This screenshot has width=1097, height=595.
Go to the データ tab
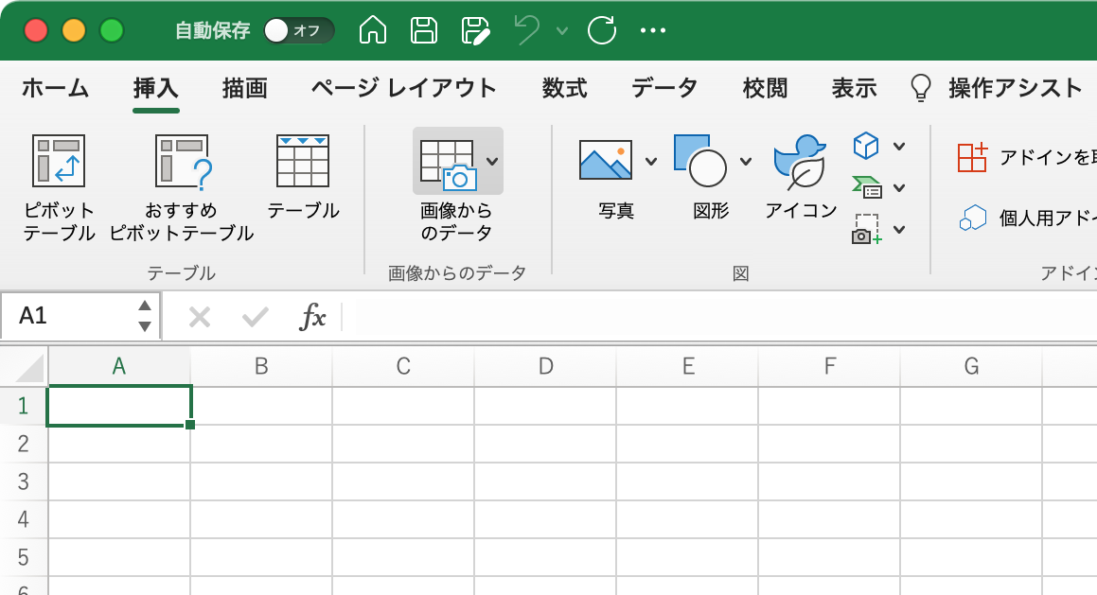pos(664,88)
